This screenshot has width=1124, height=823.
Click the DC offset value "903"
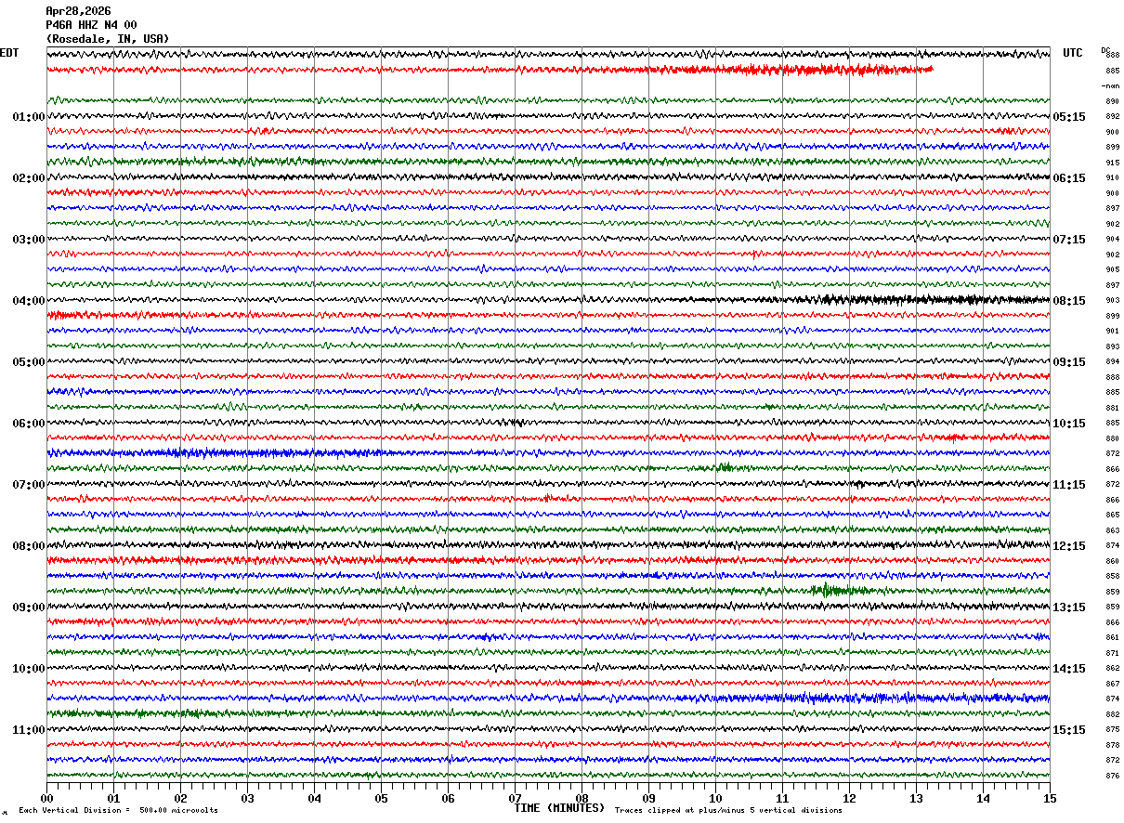click(1112, 300)
